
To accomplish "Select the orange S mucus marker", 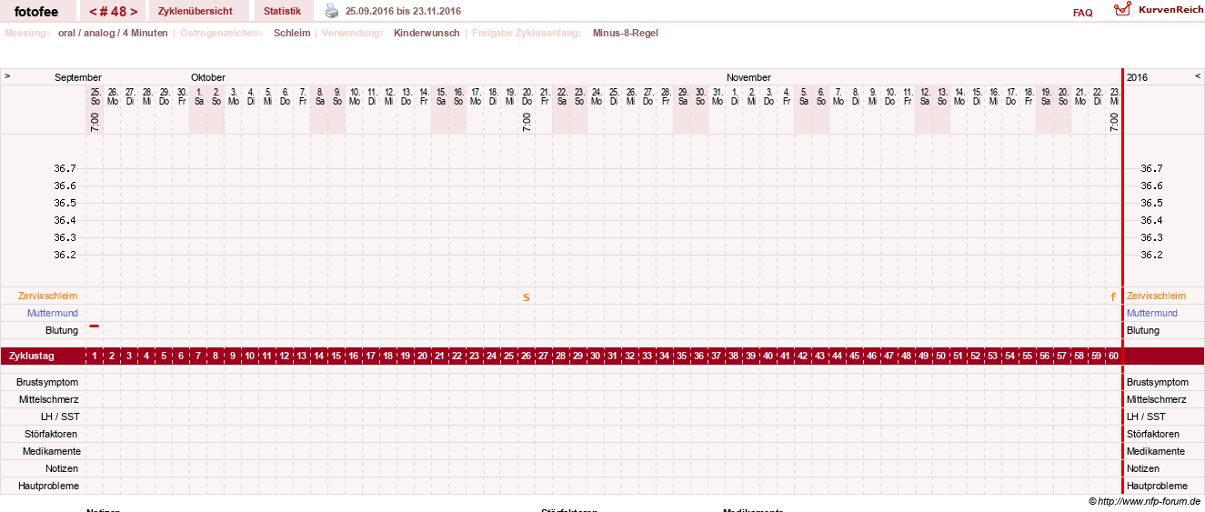I will [526, 297].
